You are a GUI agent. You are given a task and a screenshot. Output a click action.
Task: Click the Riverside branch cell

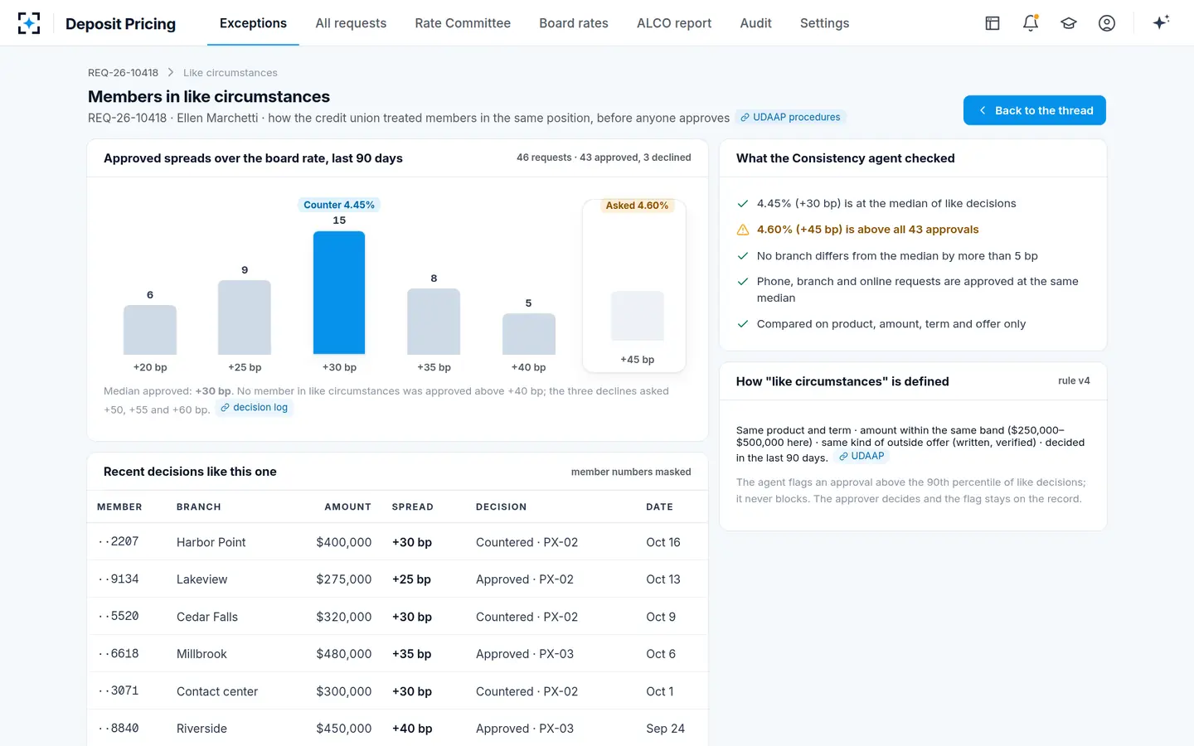click(x=201, y=729)
